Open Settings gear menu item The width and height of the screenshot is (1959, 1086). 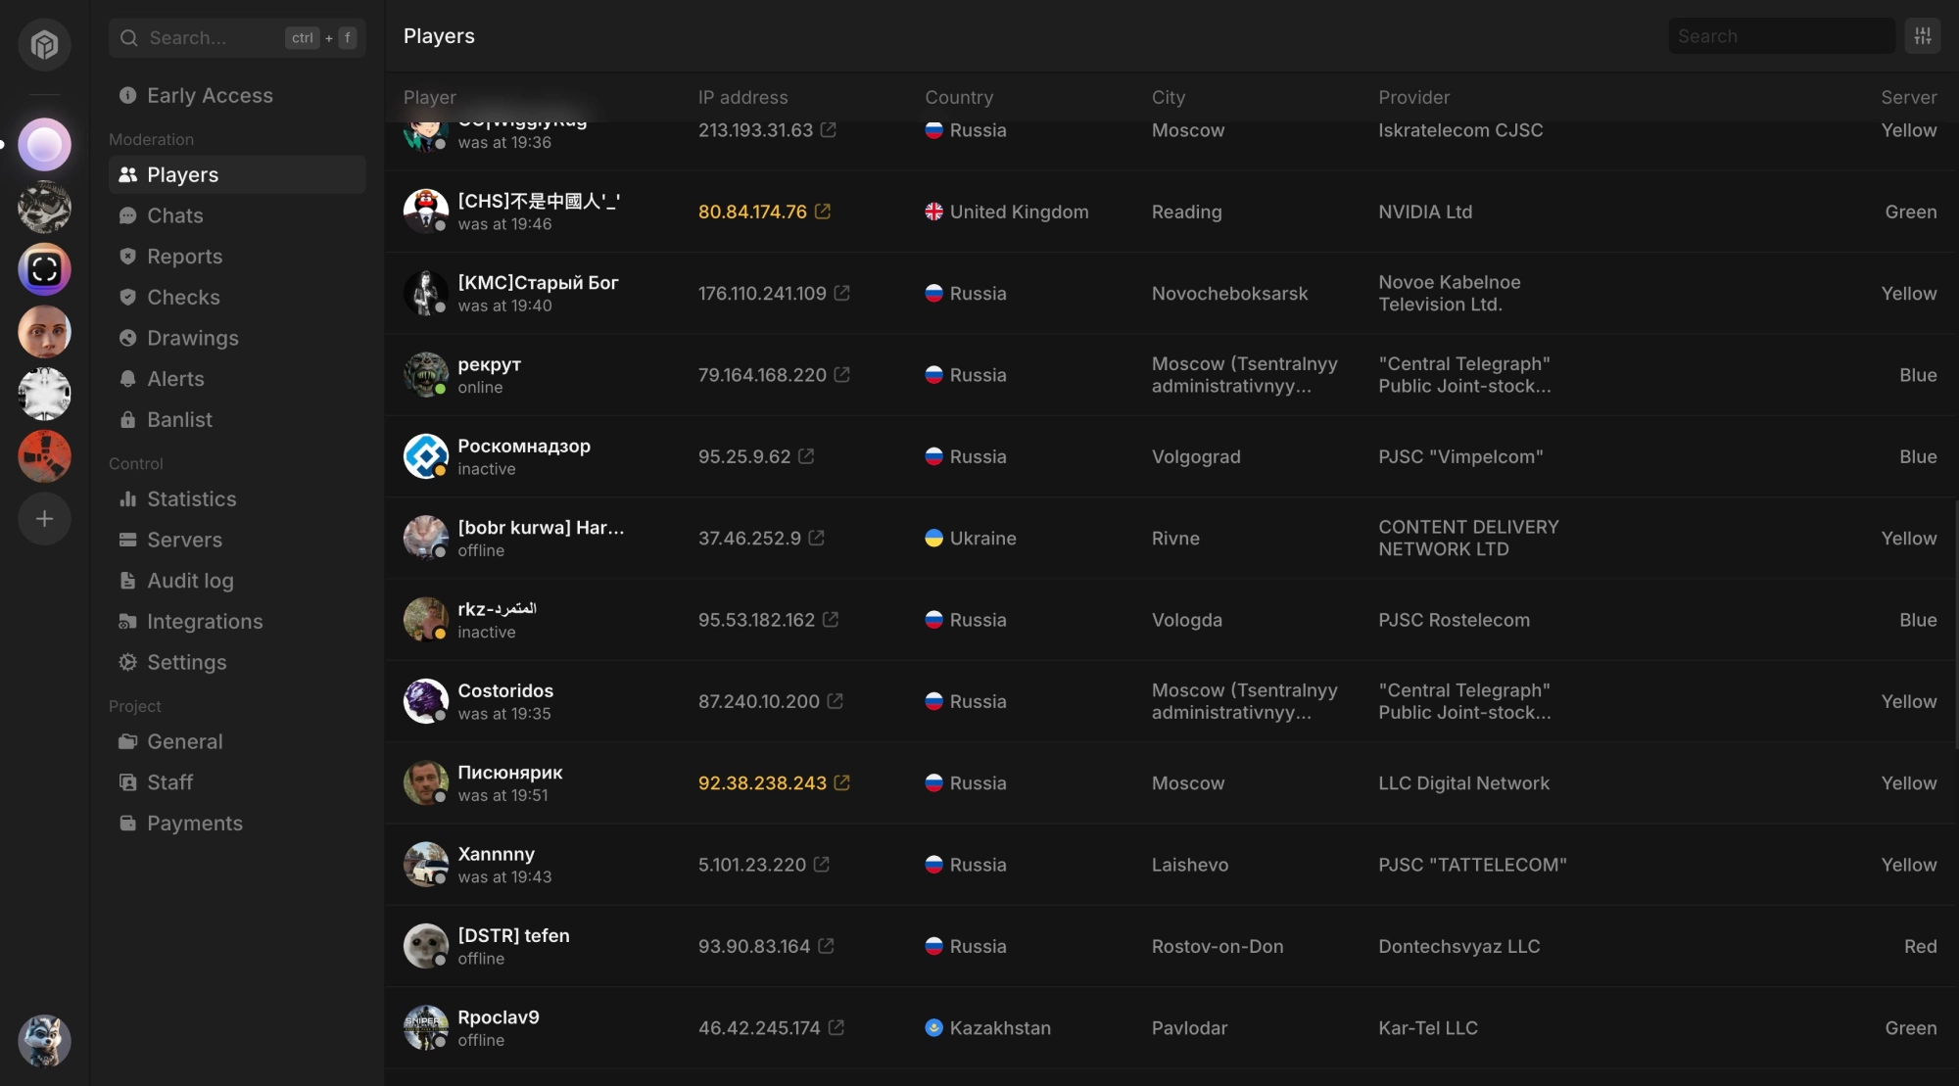[186, 662]
